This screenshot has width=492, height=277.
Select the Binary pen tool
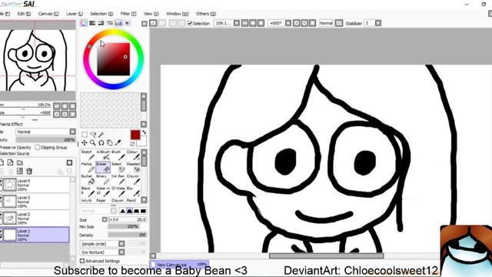103,179
